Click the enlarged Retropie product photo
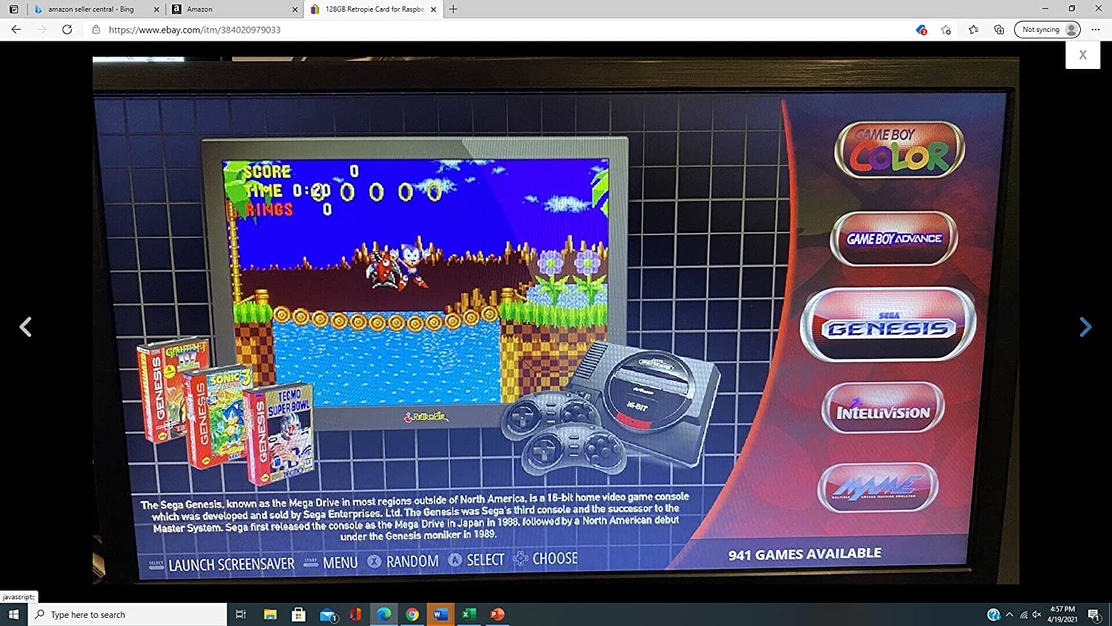Screen dimensions: 1112x626 (555, 320)
